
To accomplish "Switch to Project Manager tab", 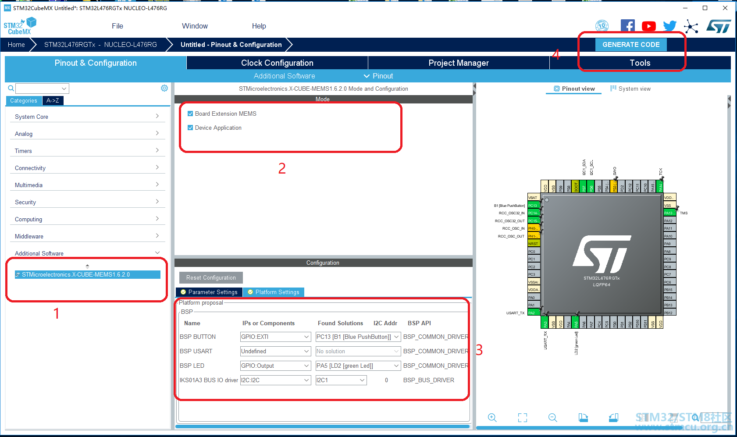I will point(459,63).
